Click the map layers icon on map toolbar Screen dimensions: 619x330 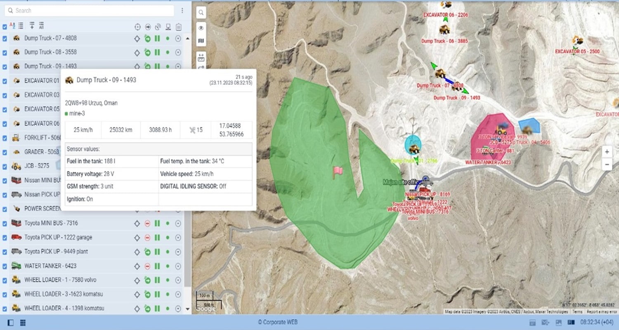201,41
